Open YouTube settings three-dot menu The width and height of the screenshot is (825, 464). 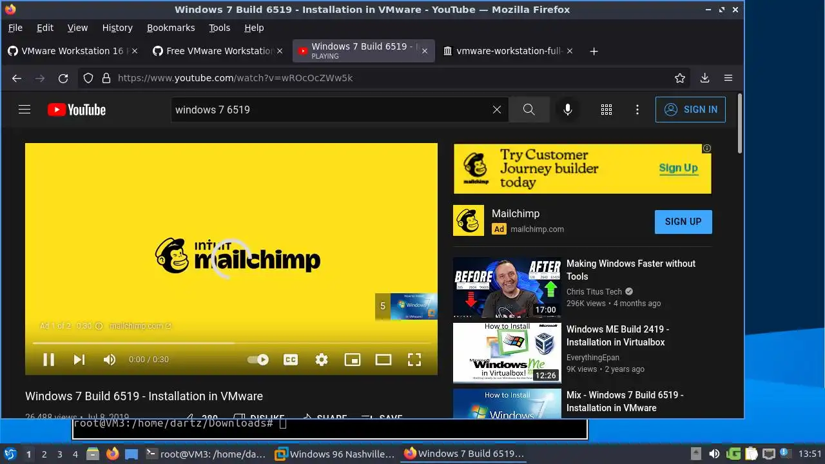point(637,110)
